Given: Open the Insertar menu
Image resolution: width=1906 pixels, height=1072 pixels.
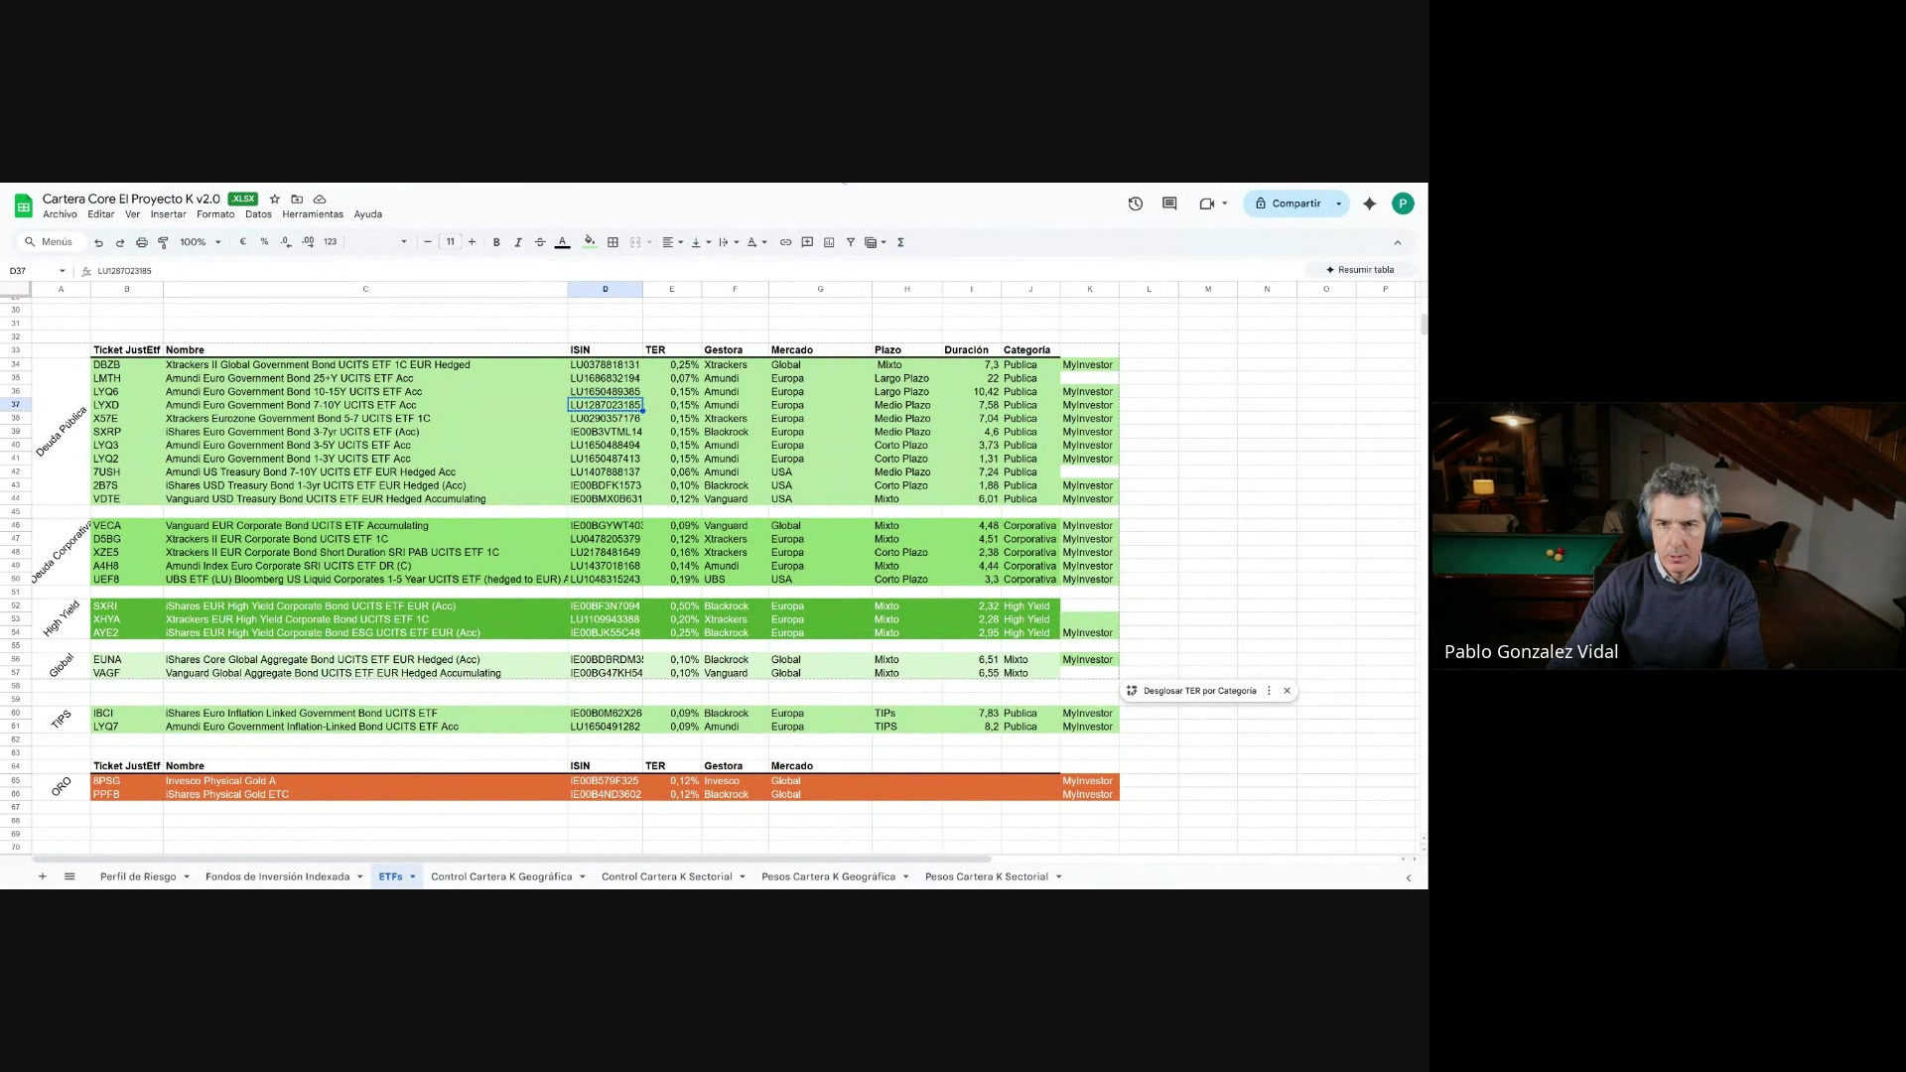Looking at the screenshot, I should click(x=168, y=214).
